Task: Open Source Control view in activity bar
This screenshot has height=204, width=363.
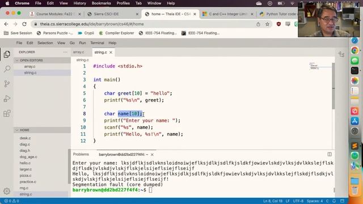Action: (7, 83)
